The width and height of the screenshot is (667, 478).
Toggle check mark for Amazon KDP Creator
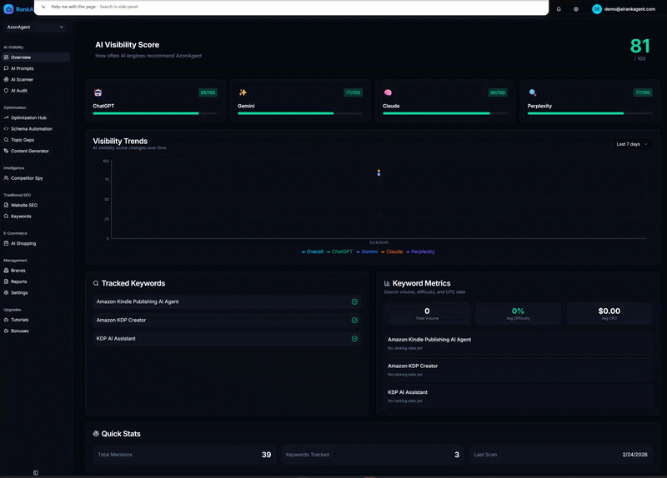(x=354, y=320)
